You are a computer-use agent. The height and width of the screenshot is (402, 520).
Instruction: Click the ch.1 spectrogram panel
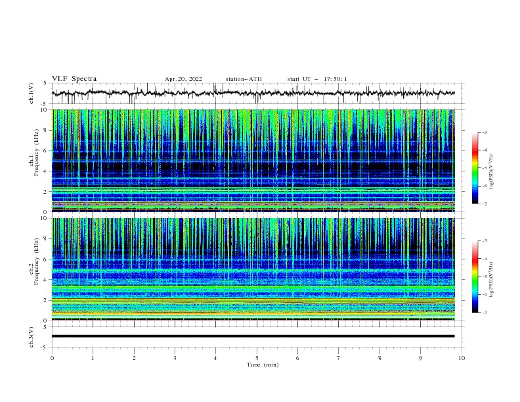tap(253, 160)
